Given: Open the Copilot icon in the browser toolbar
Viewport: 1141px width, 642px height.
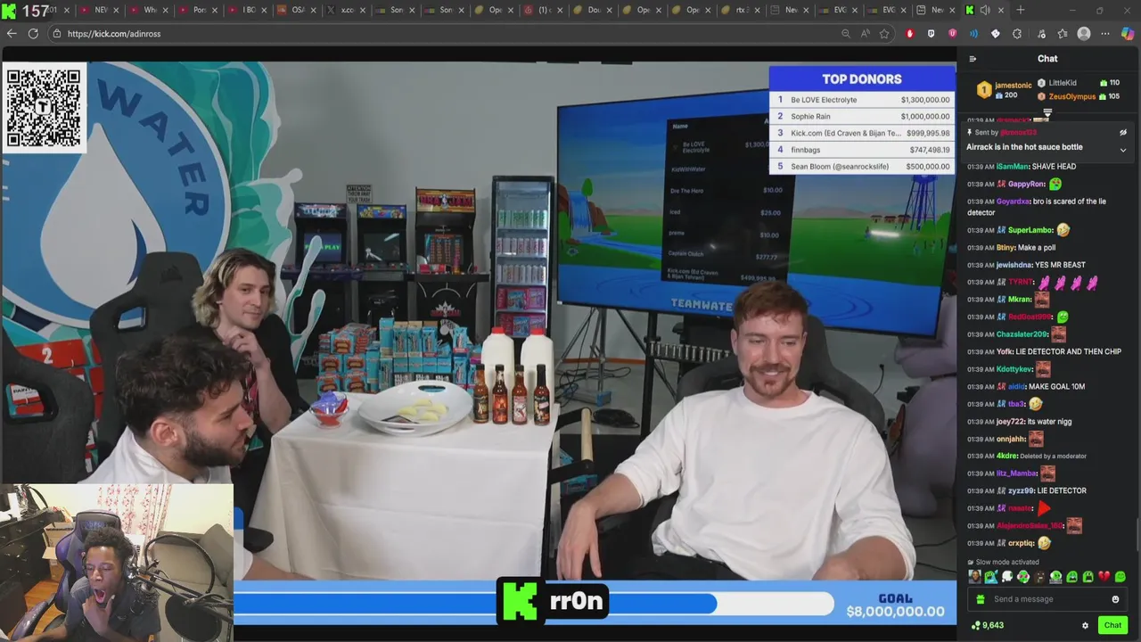Looking at the screenshot, I should 1128,33.
